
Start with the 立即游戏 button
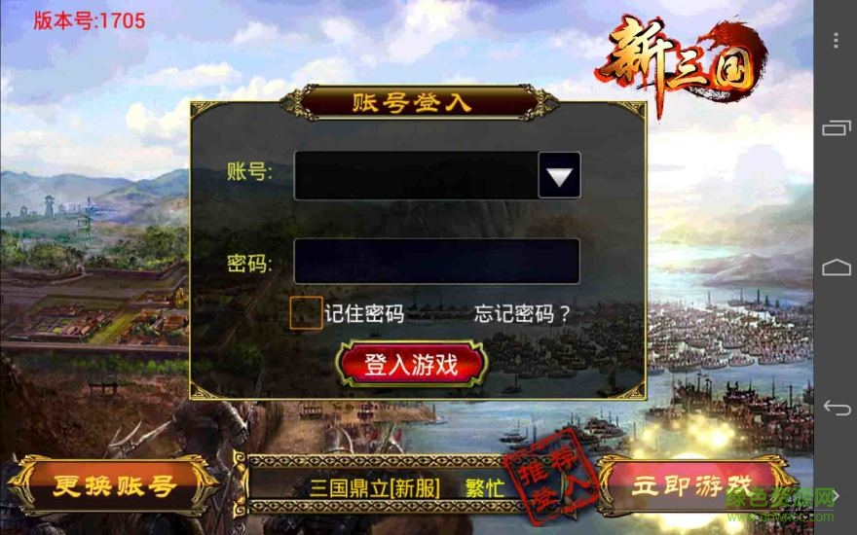693,484
